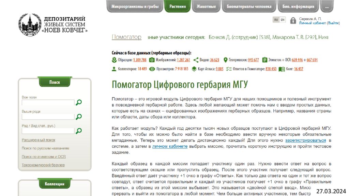Open Atlas maps count link 9 885
This screenshot has width=349, height=196.
point(219,69)
